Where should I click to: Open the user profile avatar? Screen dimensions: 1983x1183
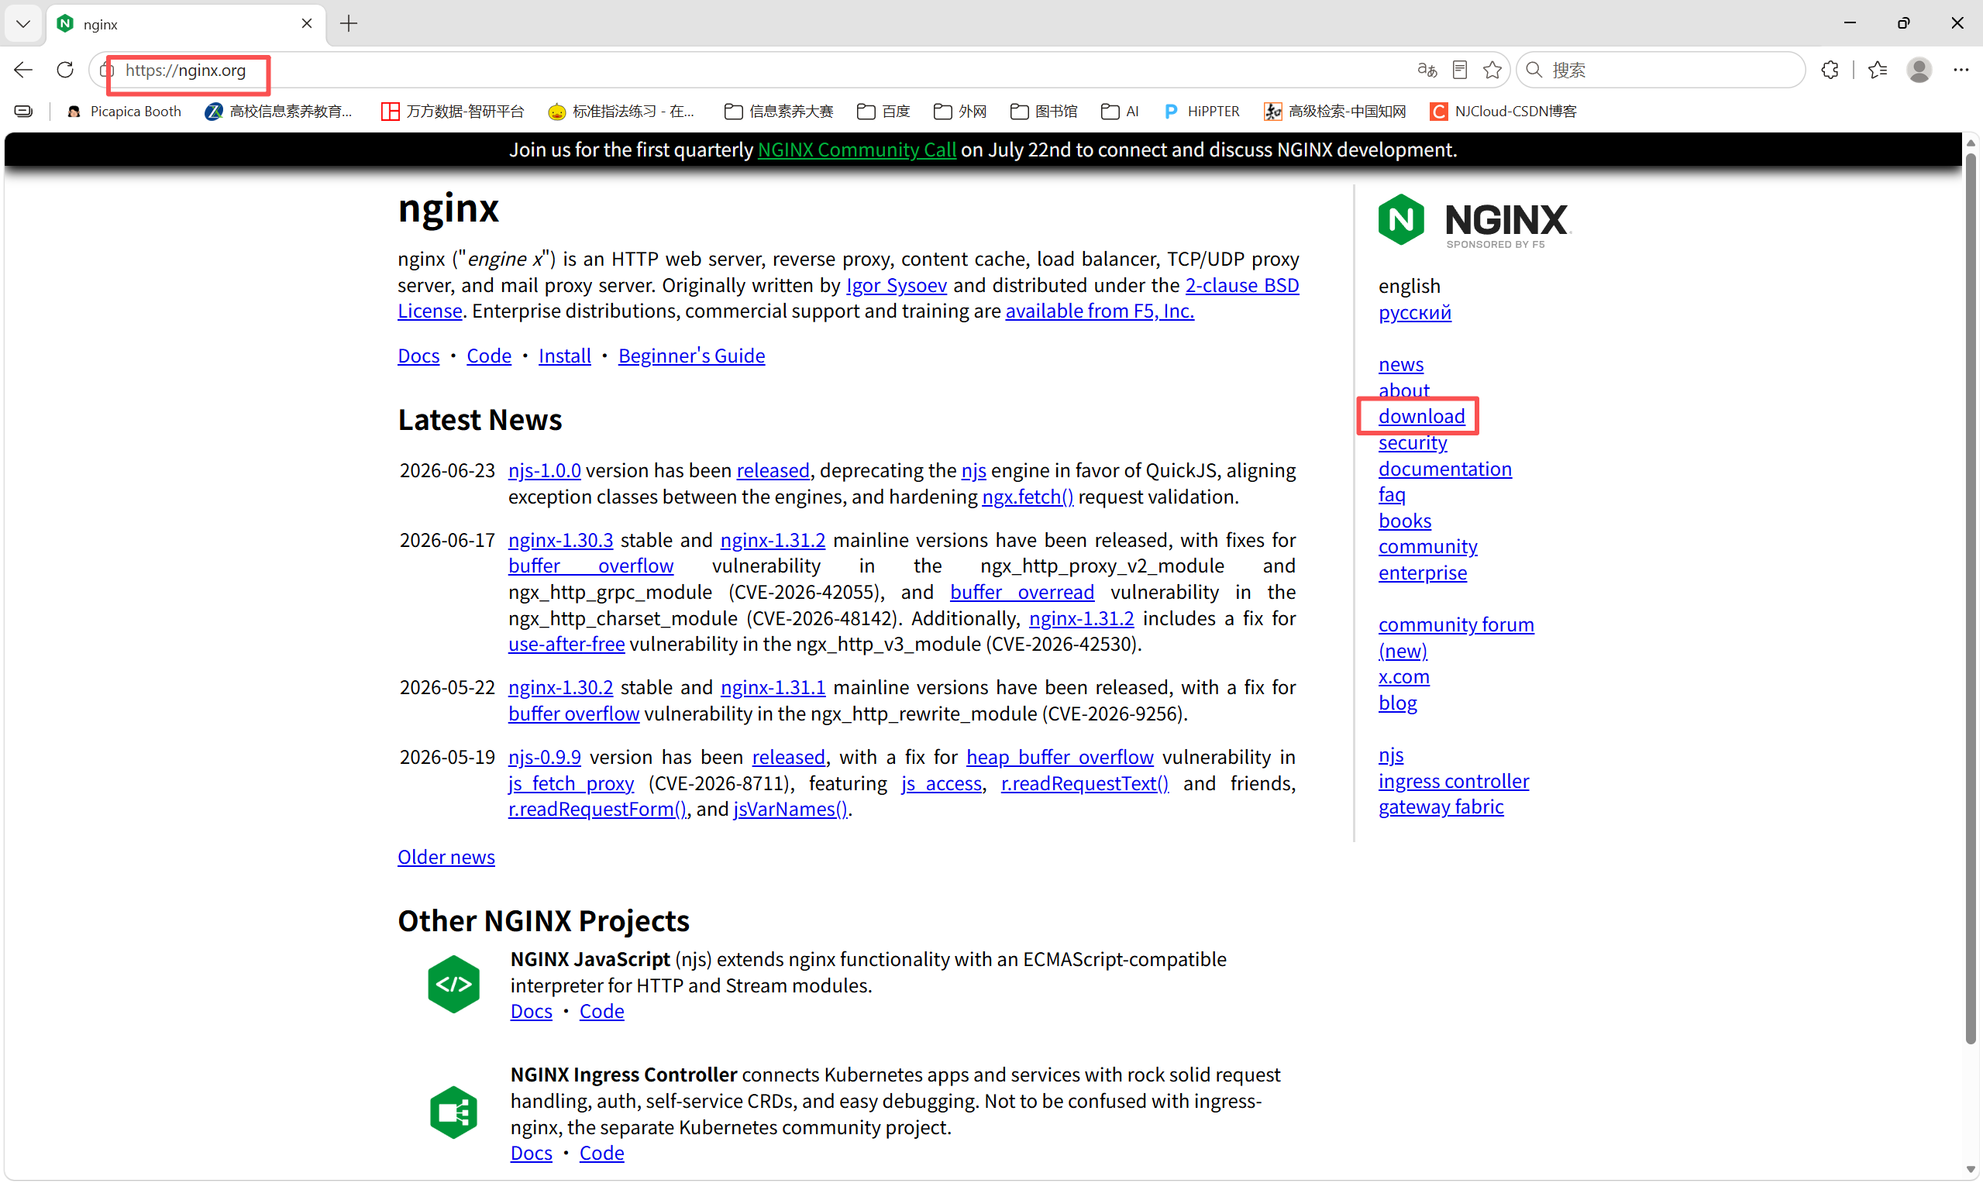[1919, 70]
